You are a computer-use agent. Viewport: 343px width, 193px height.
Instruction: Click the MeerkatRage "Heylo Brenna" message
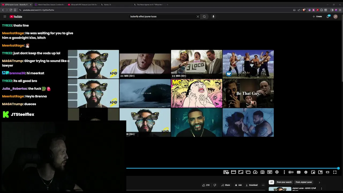[24, 96]
